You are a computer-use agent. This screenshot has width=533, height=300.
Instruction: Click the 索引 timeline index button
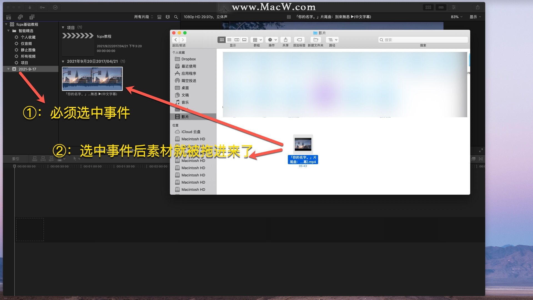[x=16, y=159]
